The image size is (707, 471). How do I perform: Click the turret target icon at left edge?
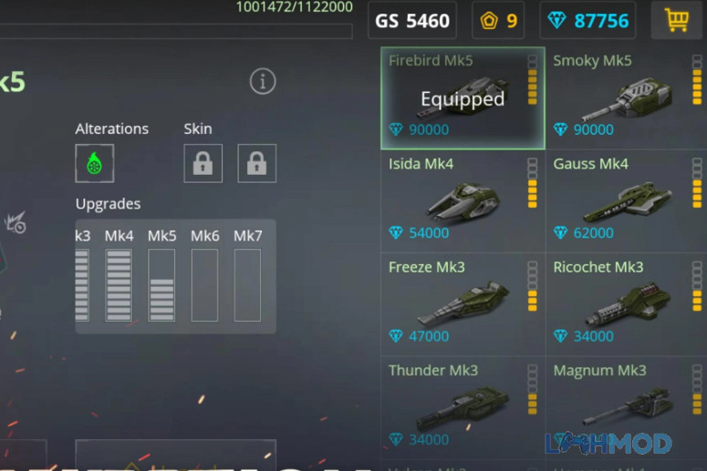(16, 222)
